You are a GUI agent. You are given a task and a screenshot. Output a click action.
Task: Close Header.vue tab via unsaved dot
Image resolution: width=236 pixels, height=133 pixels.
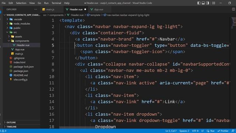click(85, 9)
